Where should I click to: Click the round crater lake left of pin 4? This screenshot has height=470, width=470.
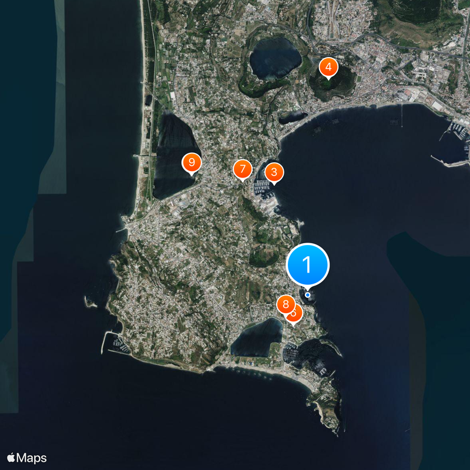pos(275,59)
